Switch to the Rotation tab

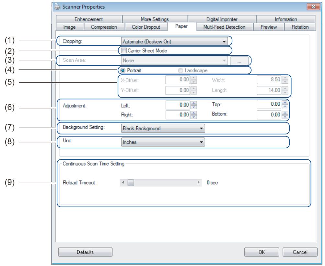pyautogui.click(x=300, y=27)
